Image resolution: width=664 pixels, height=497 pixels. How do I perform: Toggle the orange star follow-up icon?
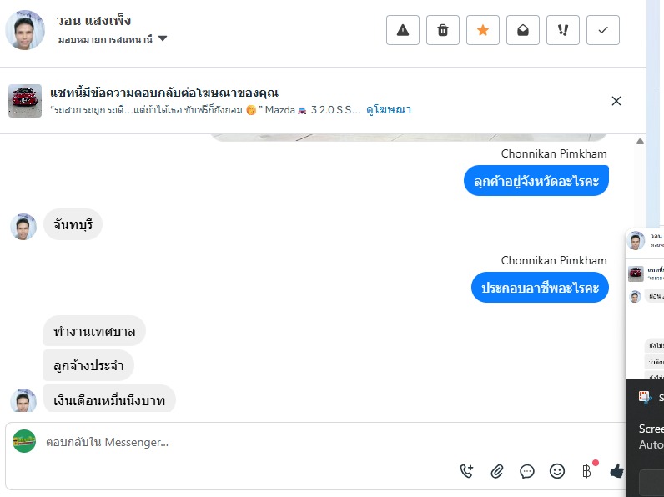point(483,30)
